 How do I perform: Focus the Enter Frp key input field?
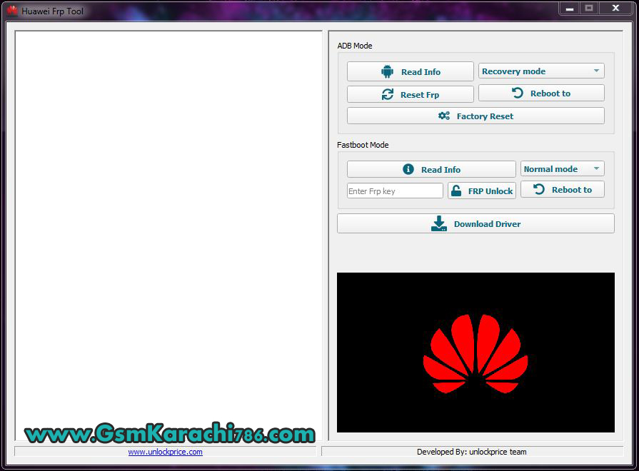coord(395,191)
